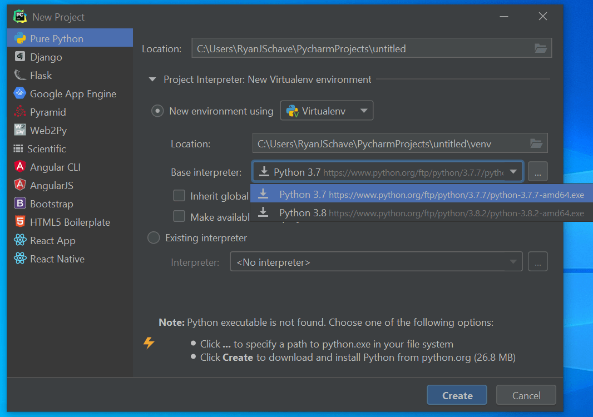This screenshot has height=417, width=593.
Task: Select the Existing interpreter radio button
Action: pyautogui.click(x=154, y=237)
